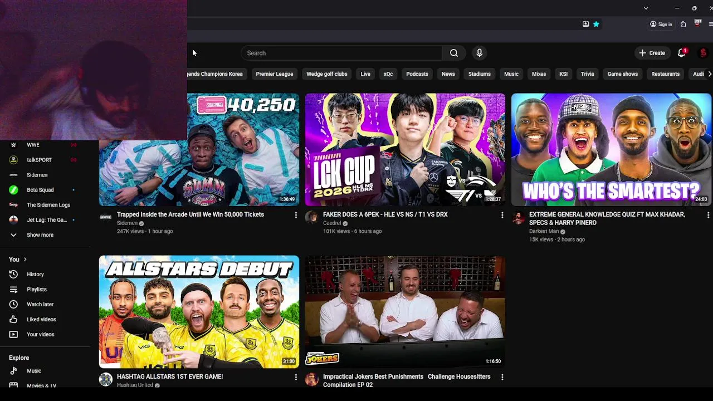Click the search magnifier button
The height and width of the screenshot is (401, 713).
click(x=454, y=53)
